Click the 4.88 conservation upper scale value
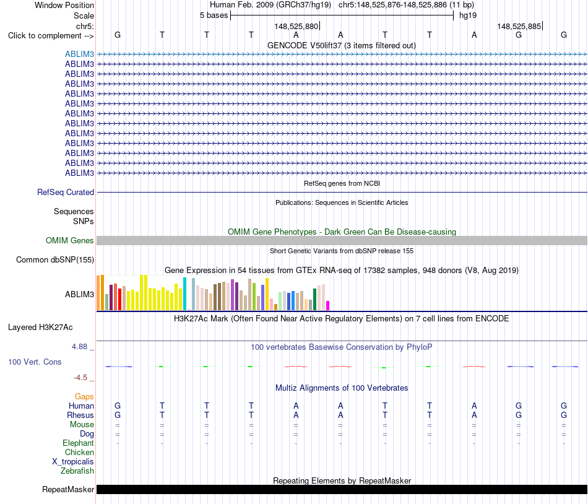588x504 pixels. coord(80,347)
